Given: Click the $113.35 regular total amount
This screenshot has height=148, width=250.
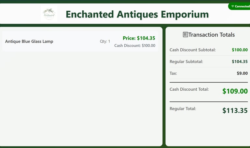Looking at the screenshot, I should [x=235, y=111].
